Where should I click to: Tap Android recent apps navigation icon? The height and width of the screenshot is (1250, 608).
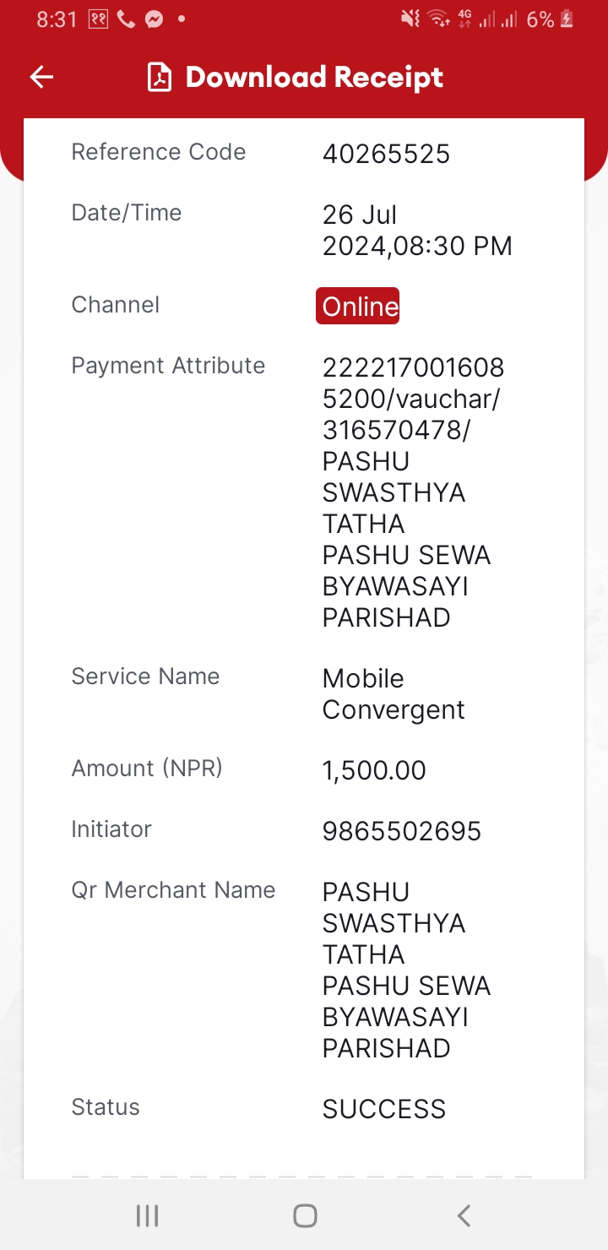[x=147, y=1215]
